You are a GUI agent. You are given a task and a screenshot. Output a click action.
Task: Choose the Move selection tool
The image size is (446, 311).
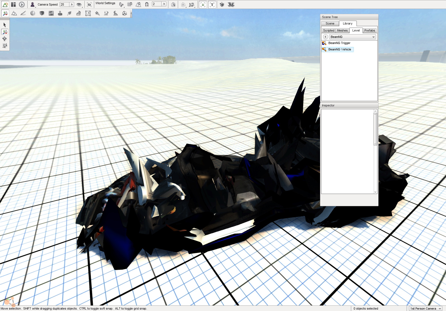tap(5, 32)
